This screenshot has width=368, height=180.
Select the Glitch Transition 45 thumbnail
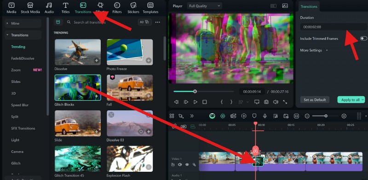[78, 159]
